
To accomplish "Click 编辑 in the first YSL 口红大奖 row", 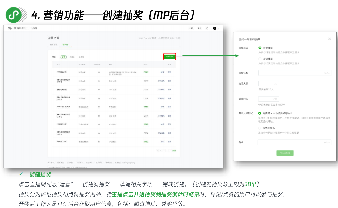I will pyautogui.click(x=162, y=72).
